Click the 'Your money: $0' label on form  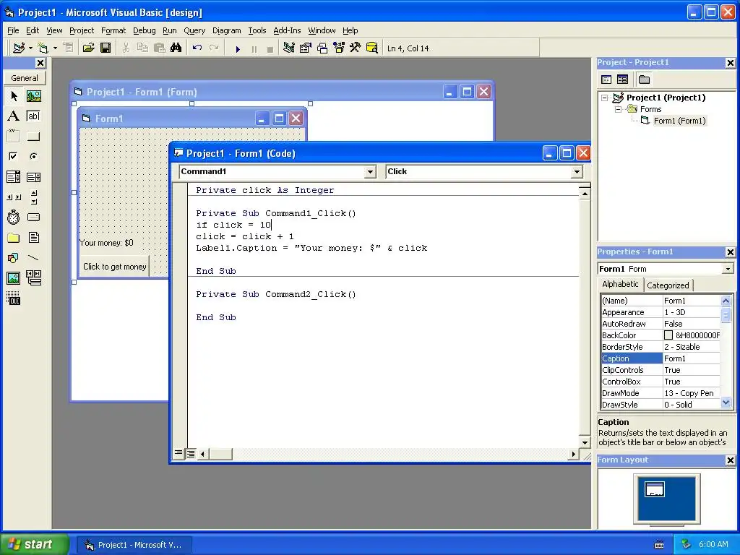(x=106, y=243)
